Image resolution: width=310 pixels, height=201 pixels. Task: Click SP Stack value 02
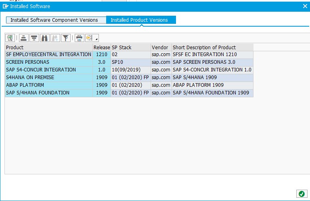click(x=131, y=54)
